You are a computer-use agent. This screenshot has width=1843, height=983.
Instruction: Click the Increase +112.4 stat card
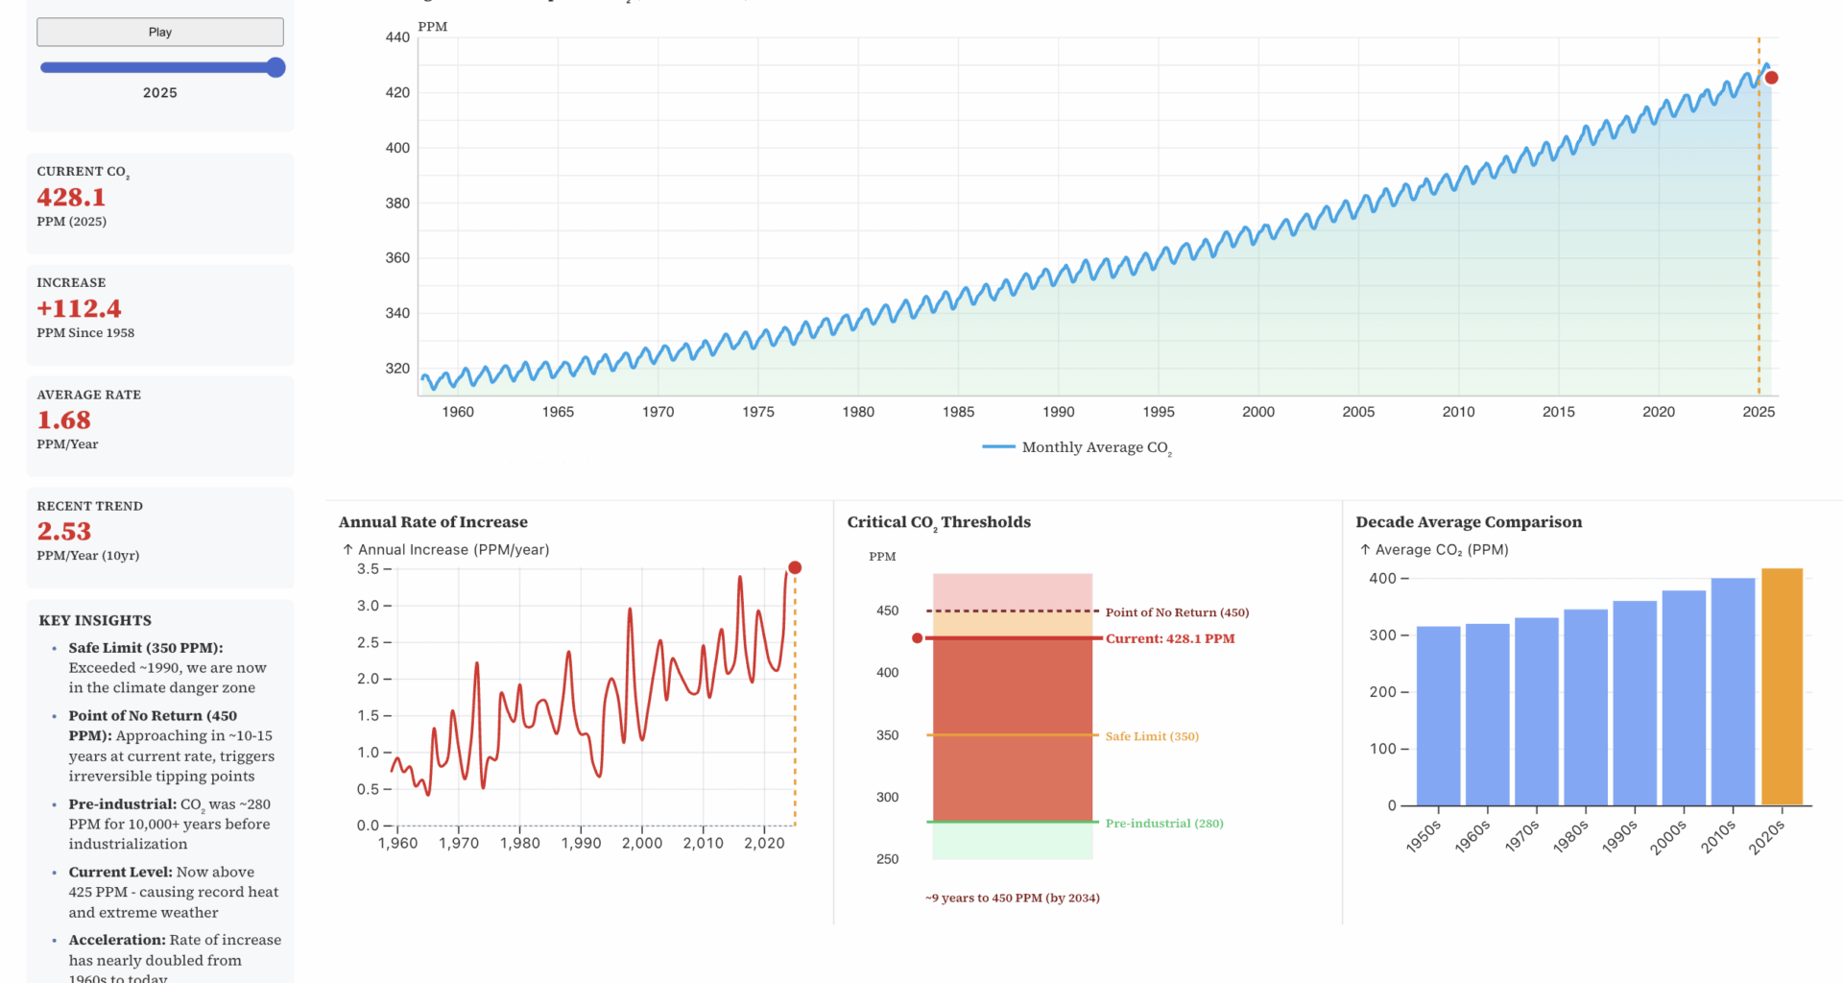click(160, 314)
